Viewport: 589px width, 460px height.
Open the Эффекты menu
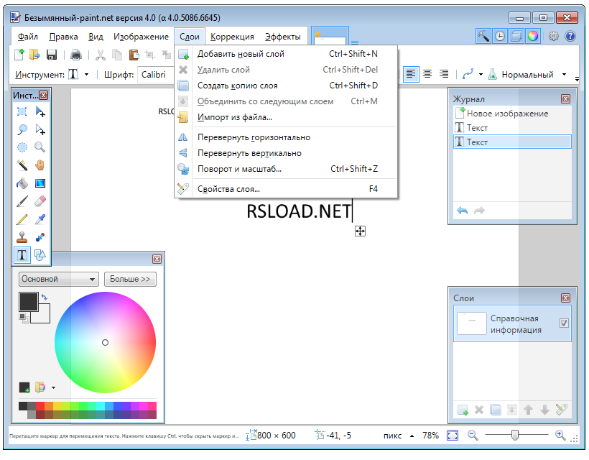283,37
